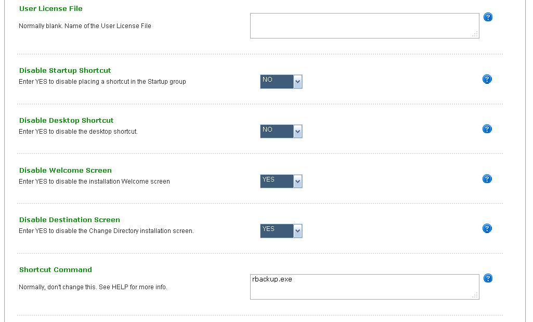Select the "Disable Desktop Shortcut" heading text
This screenshot has height=322, width=533.
point(66,121)
